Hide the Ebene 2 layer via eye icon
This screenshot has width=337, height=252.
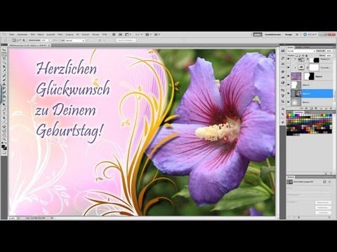tap(289, 102)
